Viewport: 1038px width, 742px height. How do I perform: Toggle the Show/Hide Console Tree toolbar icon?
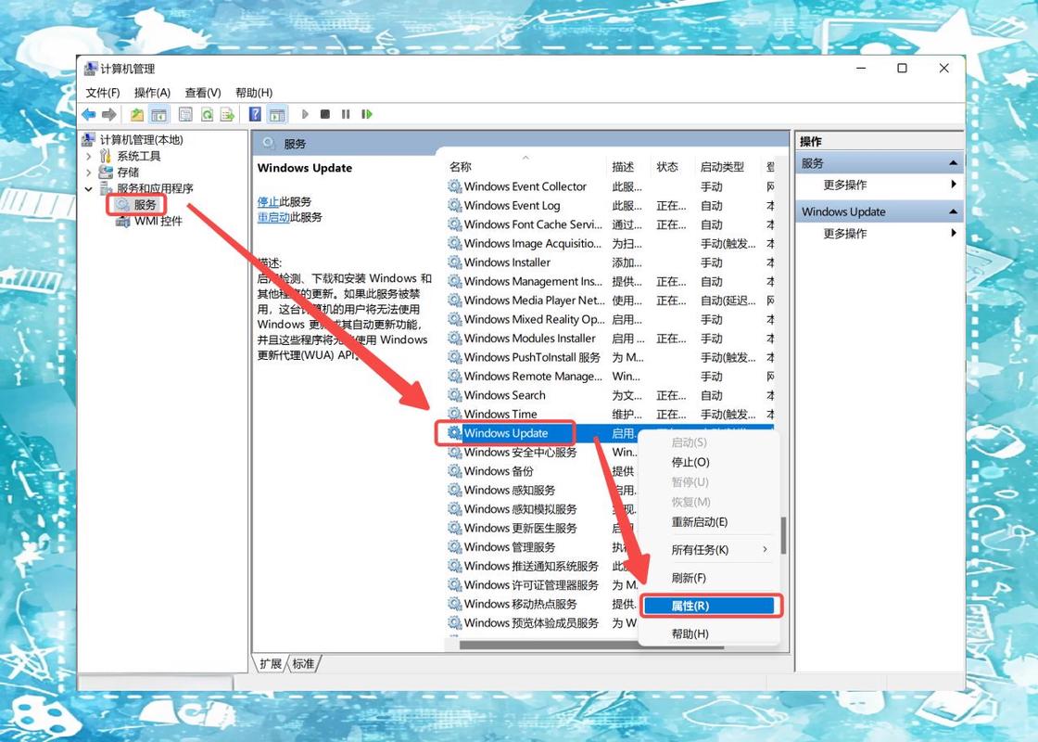[158, 115]
